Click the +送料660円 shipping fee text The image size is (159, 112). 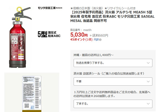(x=99, y=35)
